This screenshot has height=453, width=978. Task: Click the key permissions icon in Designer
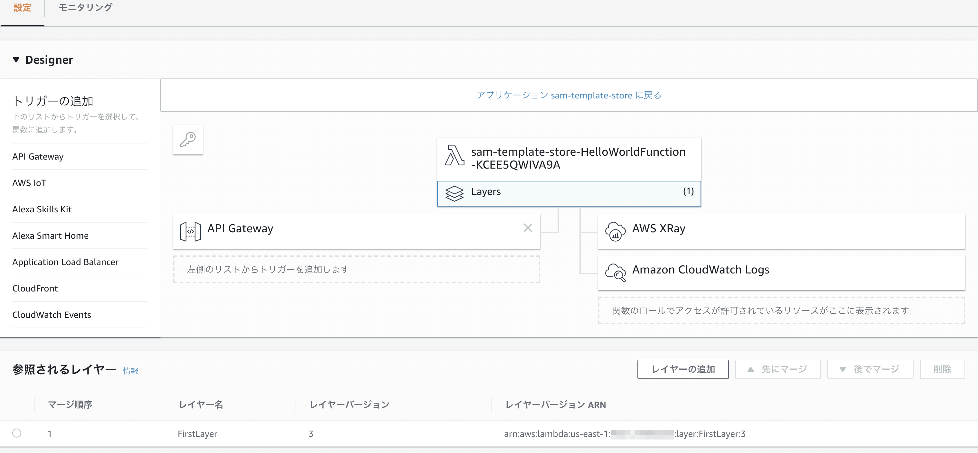188,140
